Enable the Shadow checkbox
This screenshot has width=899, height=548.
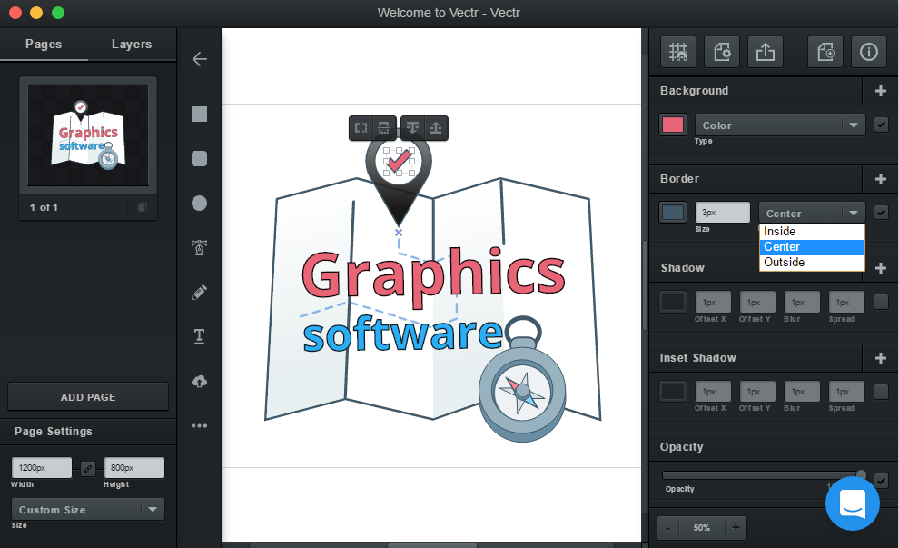[x=880, y=302]
